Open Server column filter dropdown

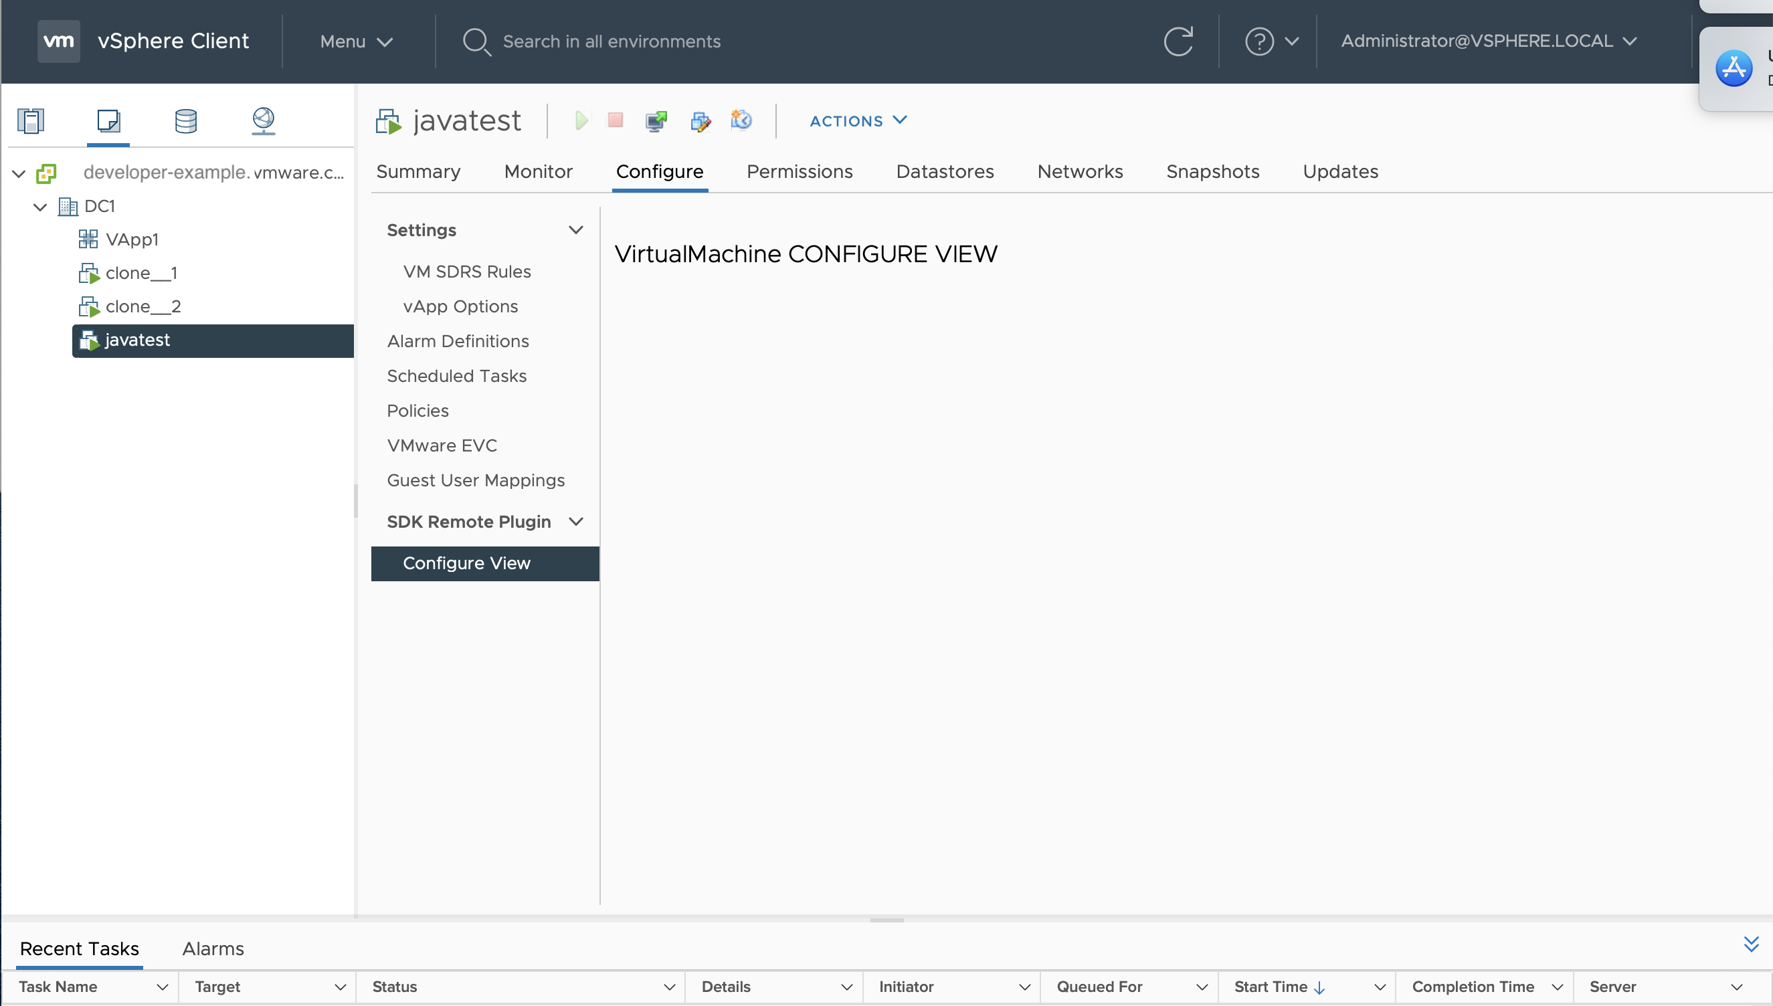1736,987
